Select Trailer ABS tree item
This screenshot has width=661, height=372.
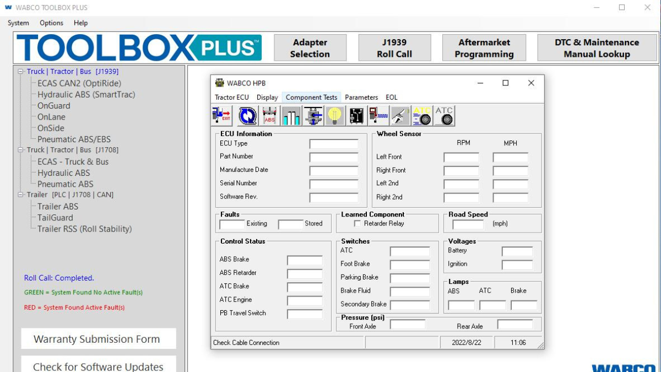point(58,207)
